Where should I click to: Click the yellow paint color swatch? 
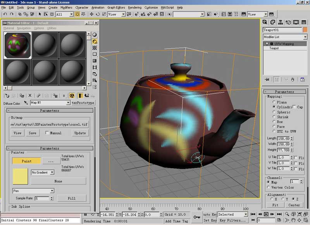coord(20,176)
